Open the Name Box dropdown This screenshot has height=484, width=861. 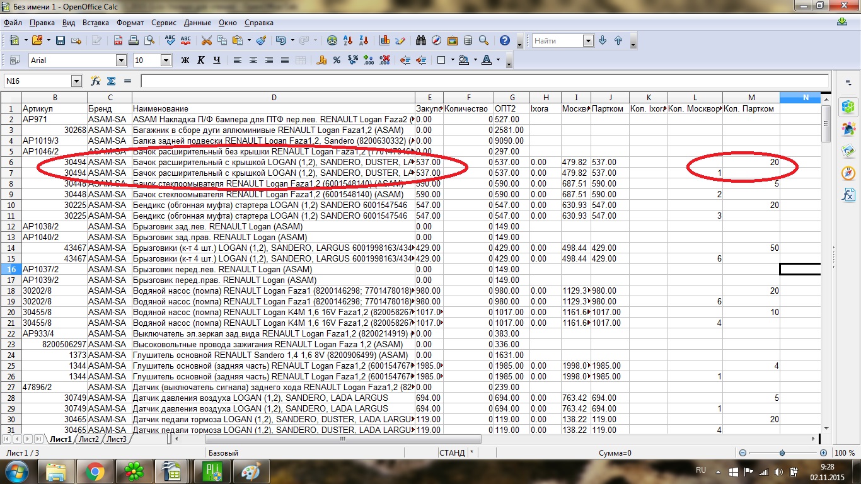76,81
